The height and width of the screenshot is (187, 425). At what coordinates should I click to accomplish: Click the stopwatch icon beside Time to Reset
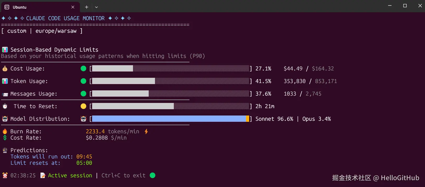coord(5,106)
